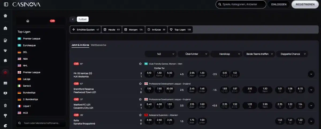Click the main search field Spiele, Kategorien, Anbieter
The height and width of the screenshot is (129, 321).
[241, 4]
